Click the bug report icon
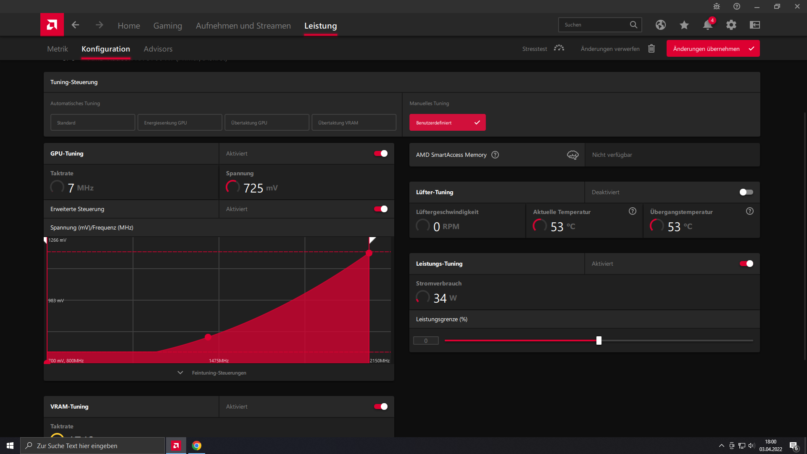807x454 pixels. (717, 6)
